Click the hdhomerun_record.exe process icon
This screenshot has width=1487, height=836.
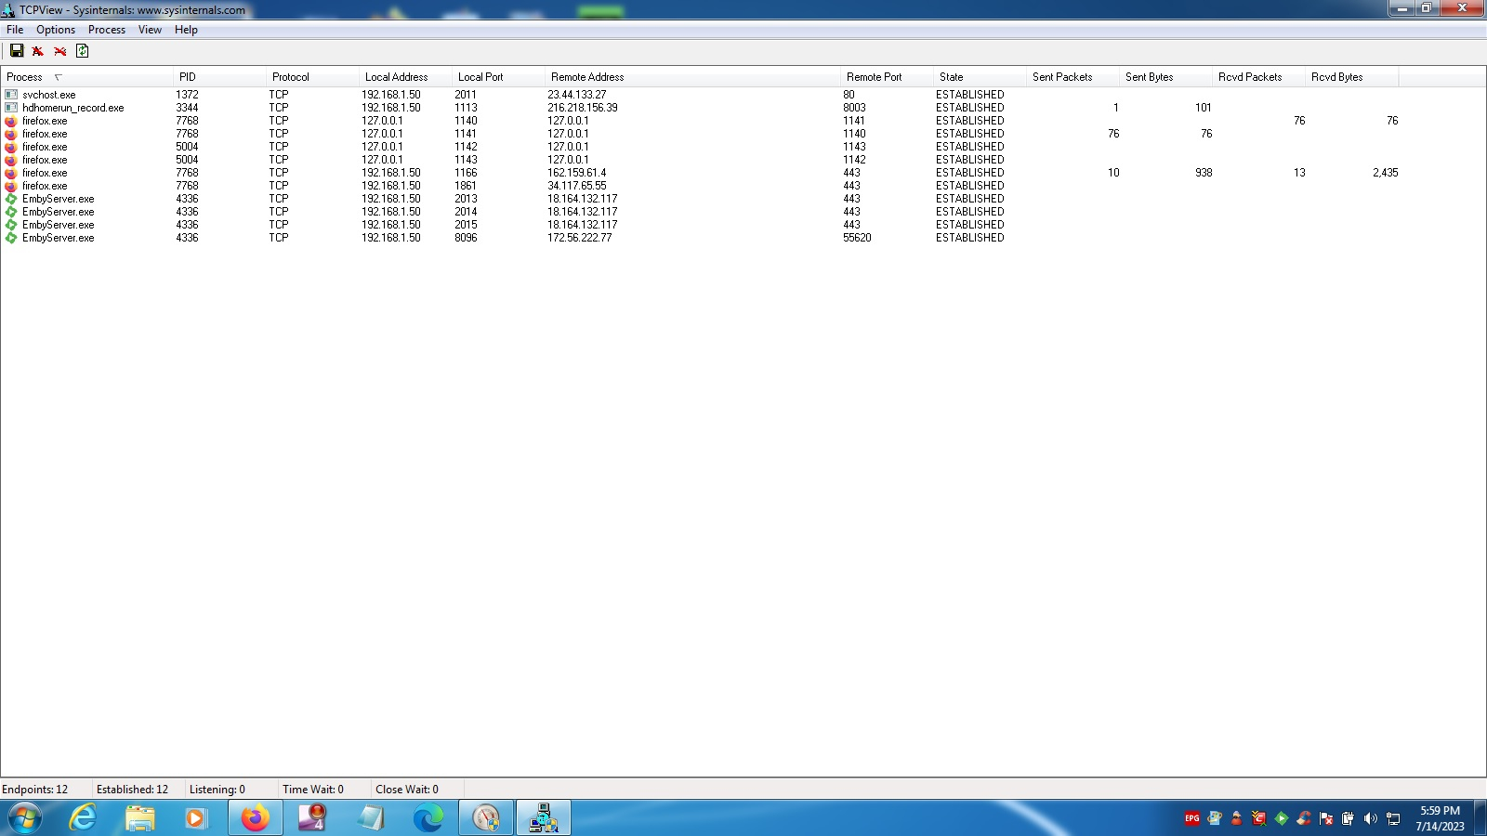[11, 108]
